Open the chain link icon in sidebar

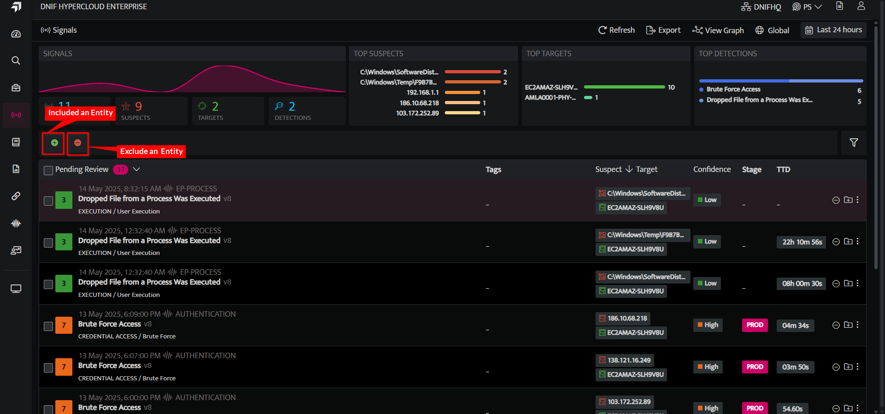coord(16,196)
